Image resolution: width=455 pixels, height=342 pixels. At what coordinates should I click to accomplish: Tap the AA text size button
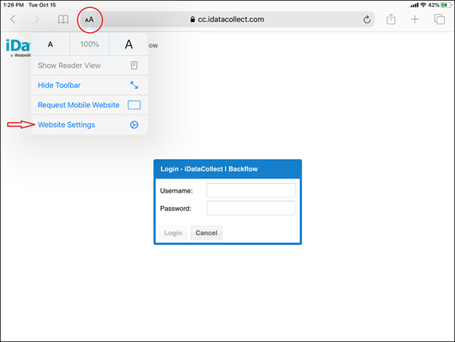pos(90,20)
